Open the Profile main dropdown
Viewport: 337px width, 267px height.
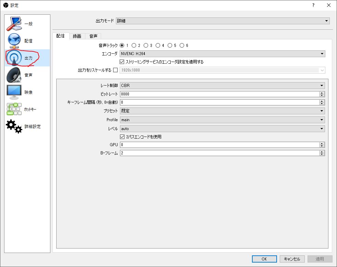coord(222,120)
